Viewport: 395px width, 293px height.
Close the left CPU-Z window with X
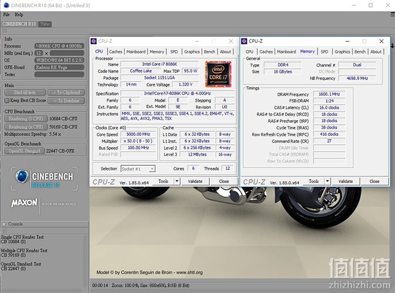coord(231,41)
